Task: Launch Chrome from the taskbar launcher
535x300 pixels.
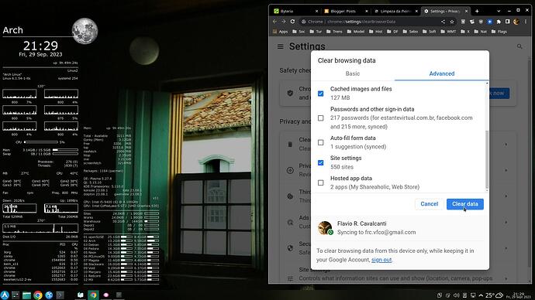Action: pyautogui.click(x=38, y=295)
